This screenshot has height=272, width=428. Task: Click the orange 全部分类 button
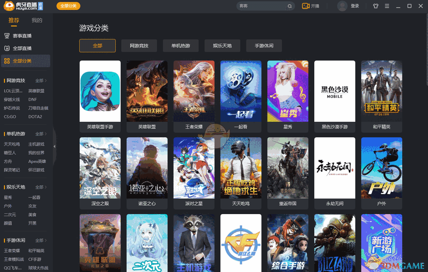68,6
